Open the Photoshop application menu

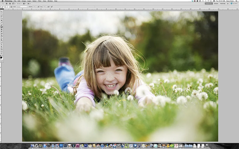8,1
